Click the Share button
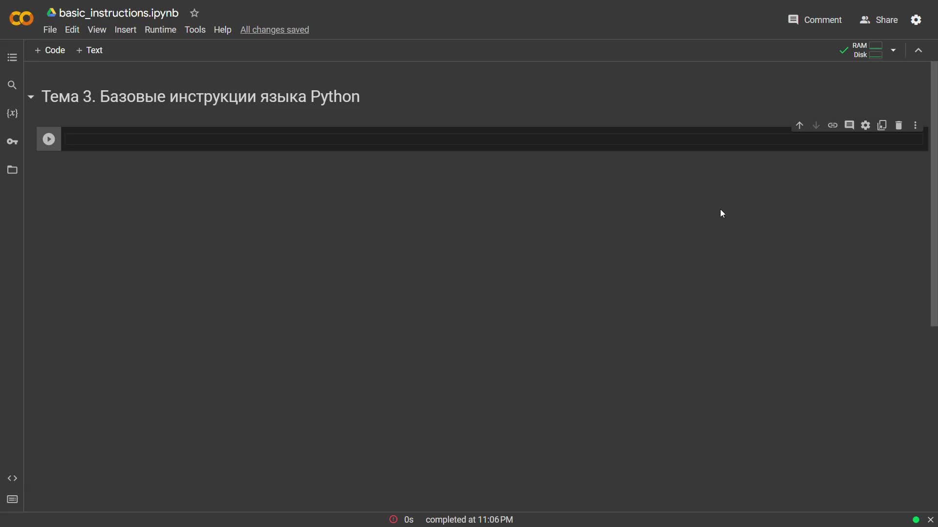 [x=878, y=20]
